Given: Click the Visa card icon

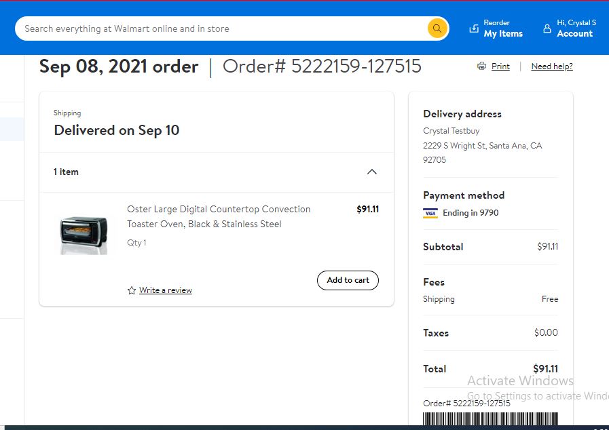Looking at the screenshot, I should 430,213.
